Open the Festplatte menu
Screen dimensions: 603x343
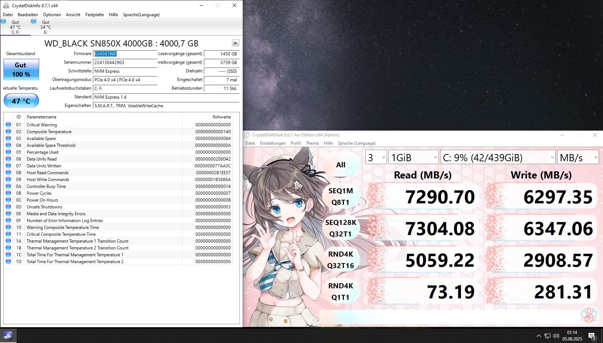tap(94, 15)
